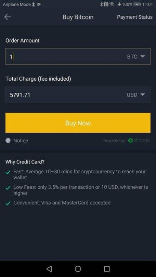Tap Android home circle button
Screen dimensions: 156x277
[78, 269]
